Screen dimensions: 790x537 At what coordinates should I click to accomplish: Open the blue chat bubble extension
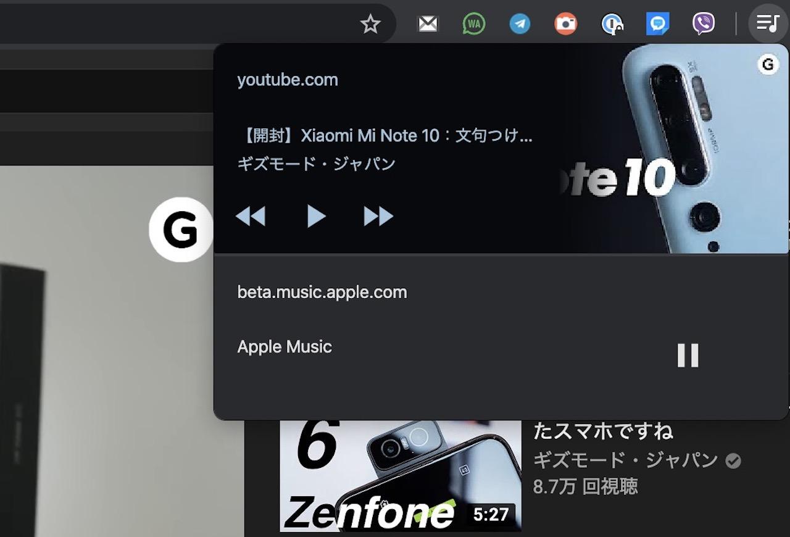tap(658, 24)
